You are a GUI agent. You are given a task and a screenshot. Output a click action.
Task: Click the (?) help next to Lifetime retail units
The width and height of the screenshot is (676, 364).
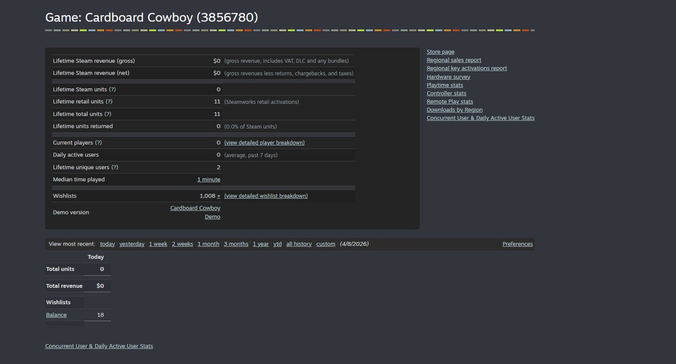tap(109, 101)
